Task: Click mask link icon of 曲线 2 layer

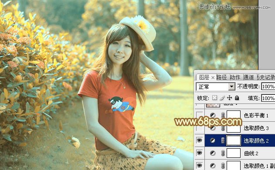Action: pos(223,153)
